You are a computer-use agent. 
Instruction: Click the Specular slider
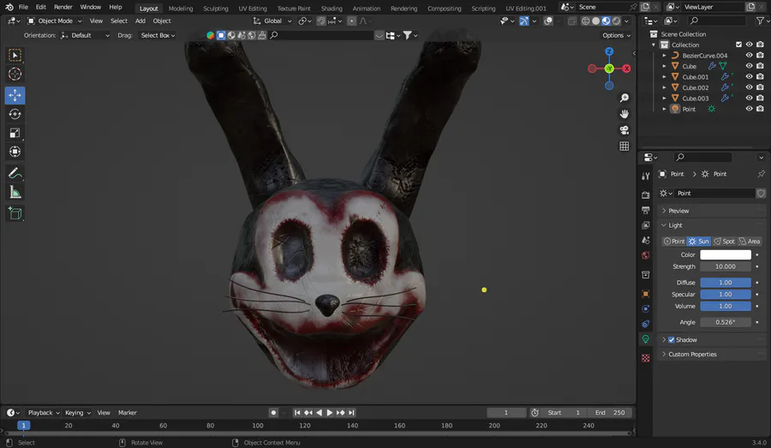pos(726,295)
